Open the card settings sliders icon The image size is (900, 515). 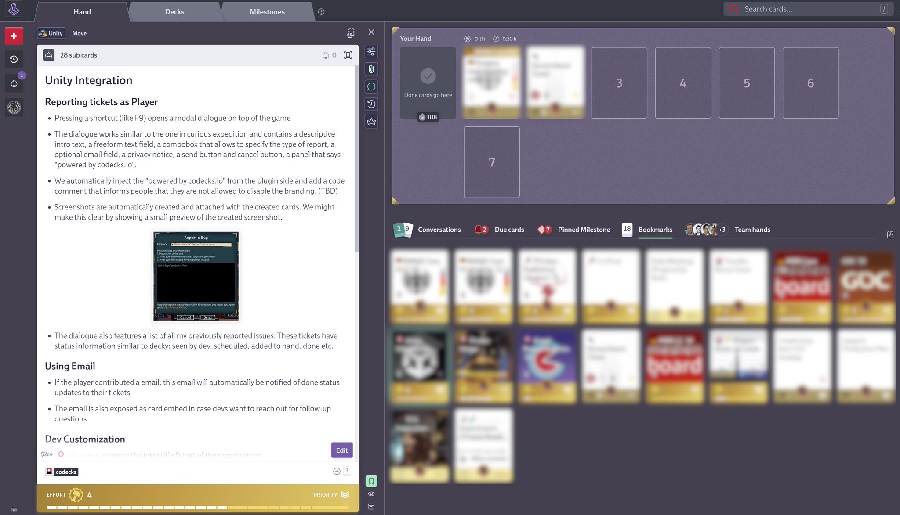click(x=371, y=52)
